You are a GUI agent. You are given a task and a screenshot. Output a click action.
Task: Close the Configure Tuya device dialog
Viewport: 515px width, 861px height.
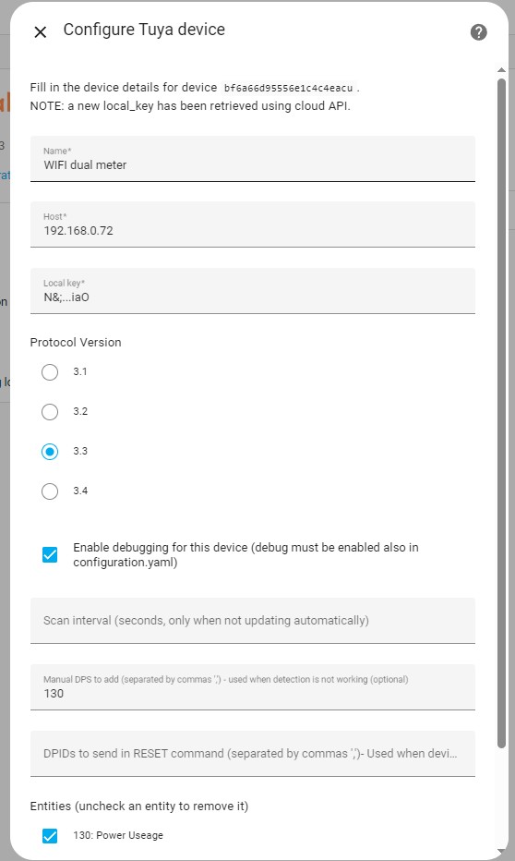click(x=40, y=32)
